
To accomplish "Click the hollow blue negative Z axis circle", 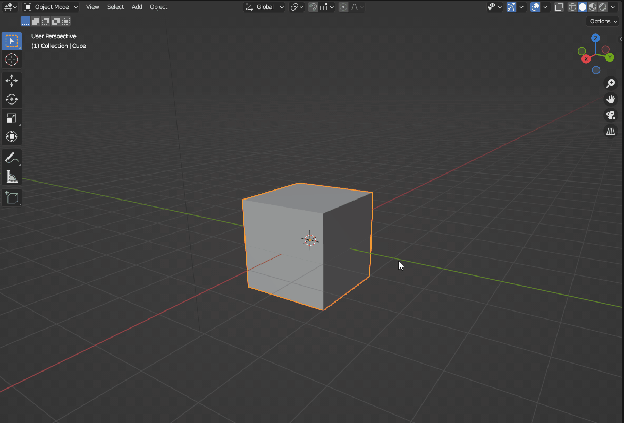I will tap(596, 71).
